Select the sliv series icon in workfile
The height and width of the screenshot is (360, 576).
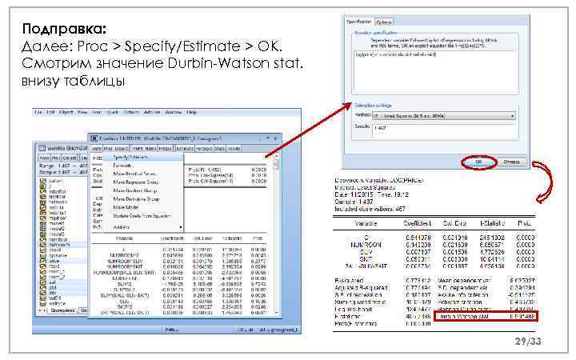tap(42, 293)
